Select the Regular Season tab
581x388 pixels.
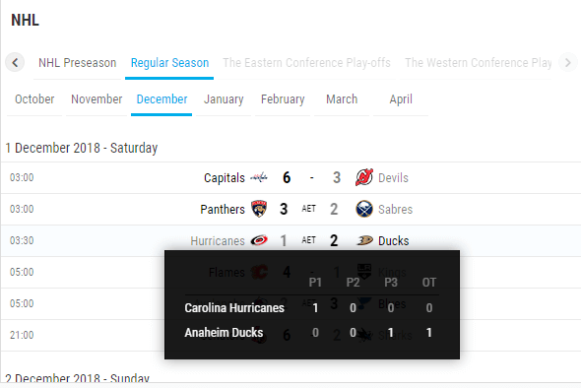point(169,63)
